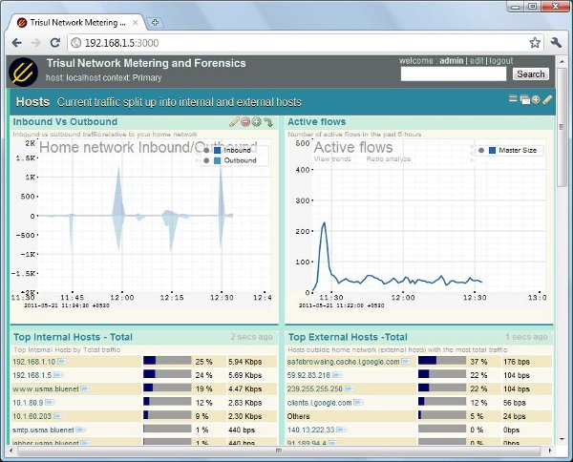Click key icon next to 140.13.222.33

(341, 430)
